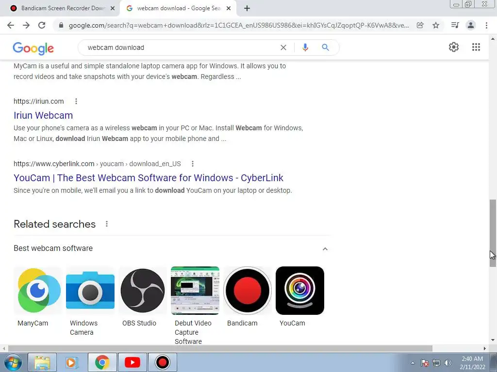The image size is (497, 372).
Task: Click the padlock site info icon
Action: 61,25
